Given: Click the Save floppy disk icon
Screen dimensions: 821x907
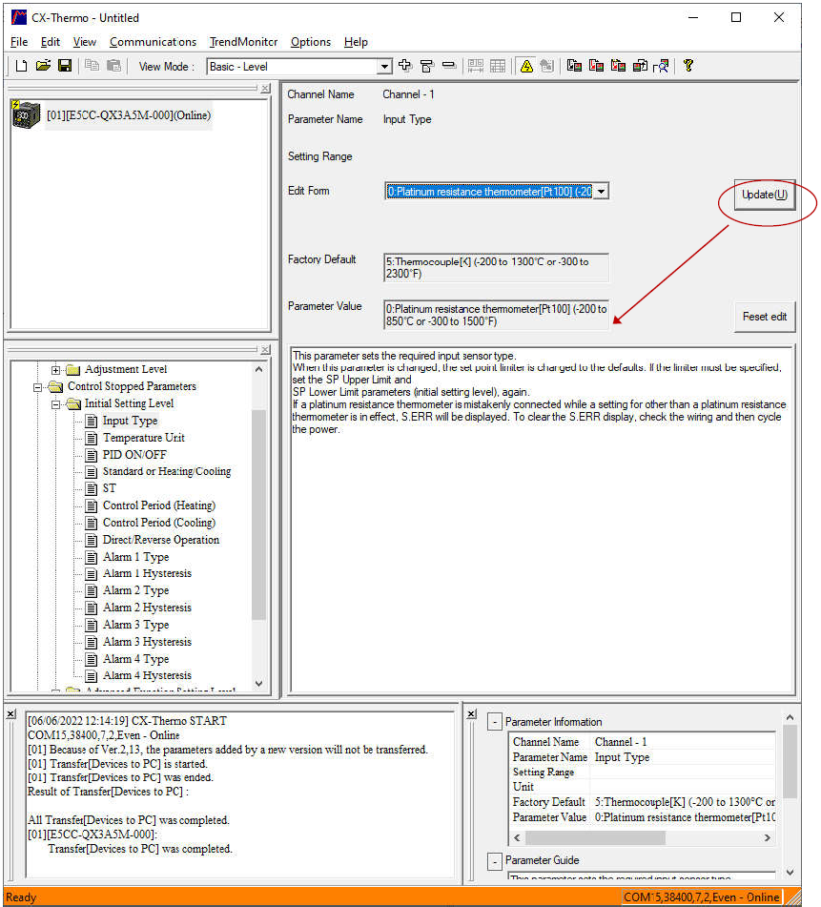Looking at the screenshot, I should pos(65,66).
